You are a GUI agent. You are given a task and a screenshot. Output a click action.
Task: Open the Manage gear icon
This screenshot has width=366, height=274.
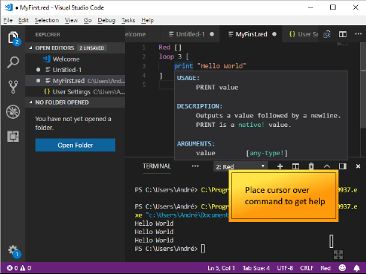(x=13, y=251)
